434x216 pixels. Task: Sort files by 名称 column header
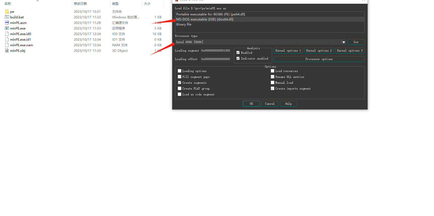(8, 4)
